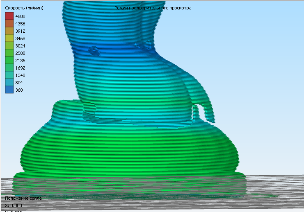Click the 3024 light-green legend swatch
304x212 pixels.
coord(9,45)
